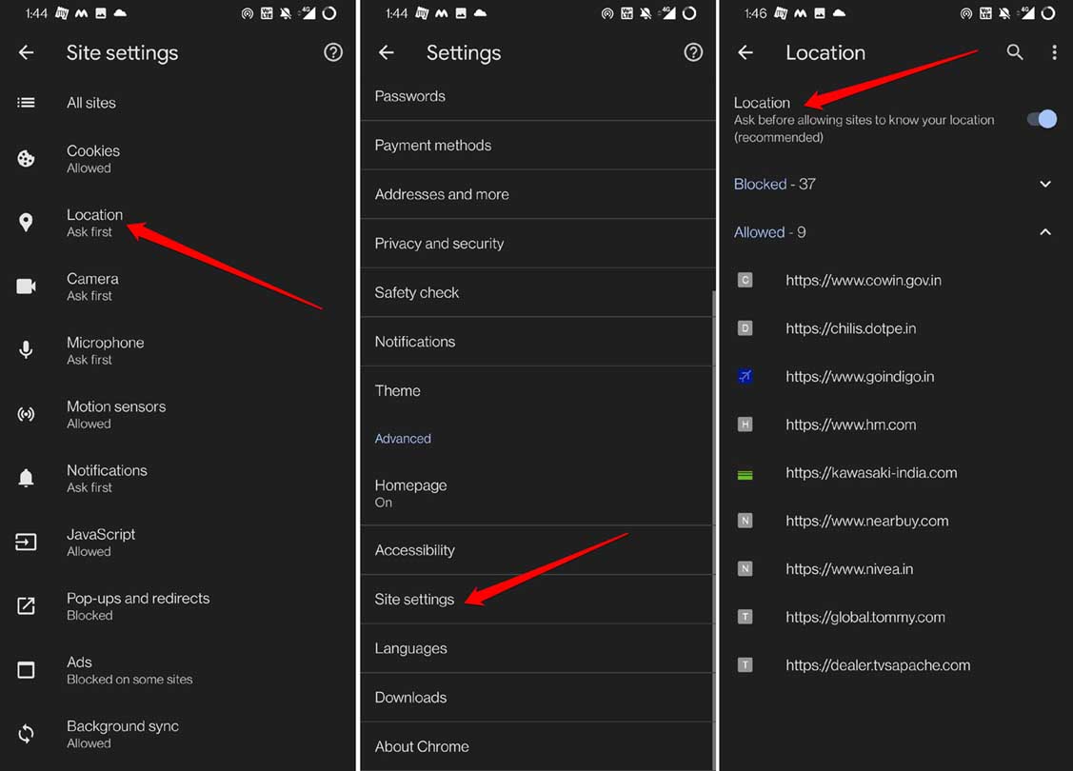
Task: Open three-dot overflow menu on Location screen
Action: (1054, 52)
